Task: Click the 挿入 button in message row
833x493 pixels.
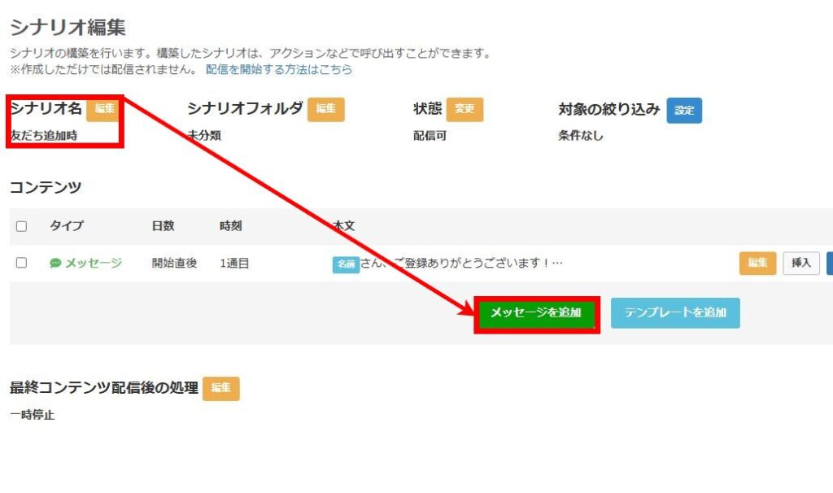Action: [801, 263]
